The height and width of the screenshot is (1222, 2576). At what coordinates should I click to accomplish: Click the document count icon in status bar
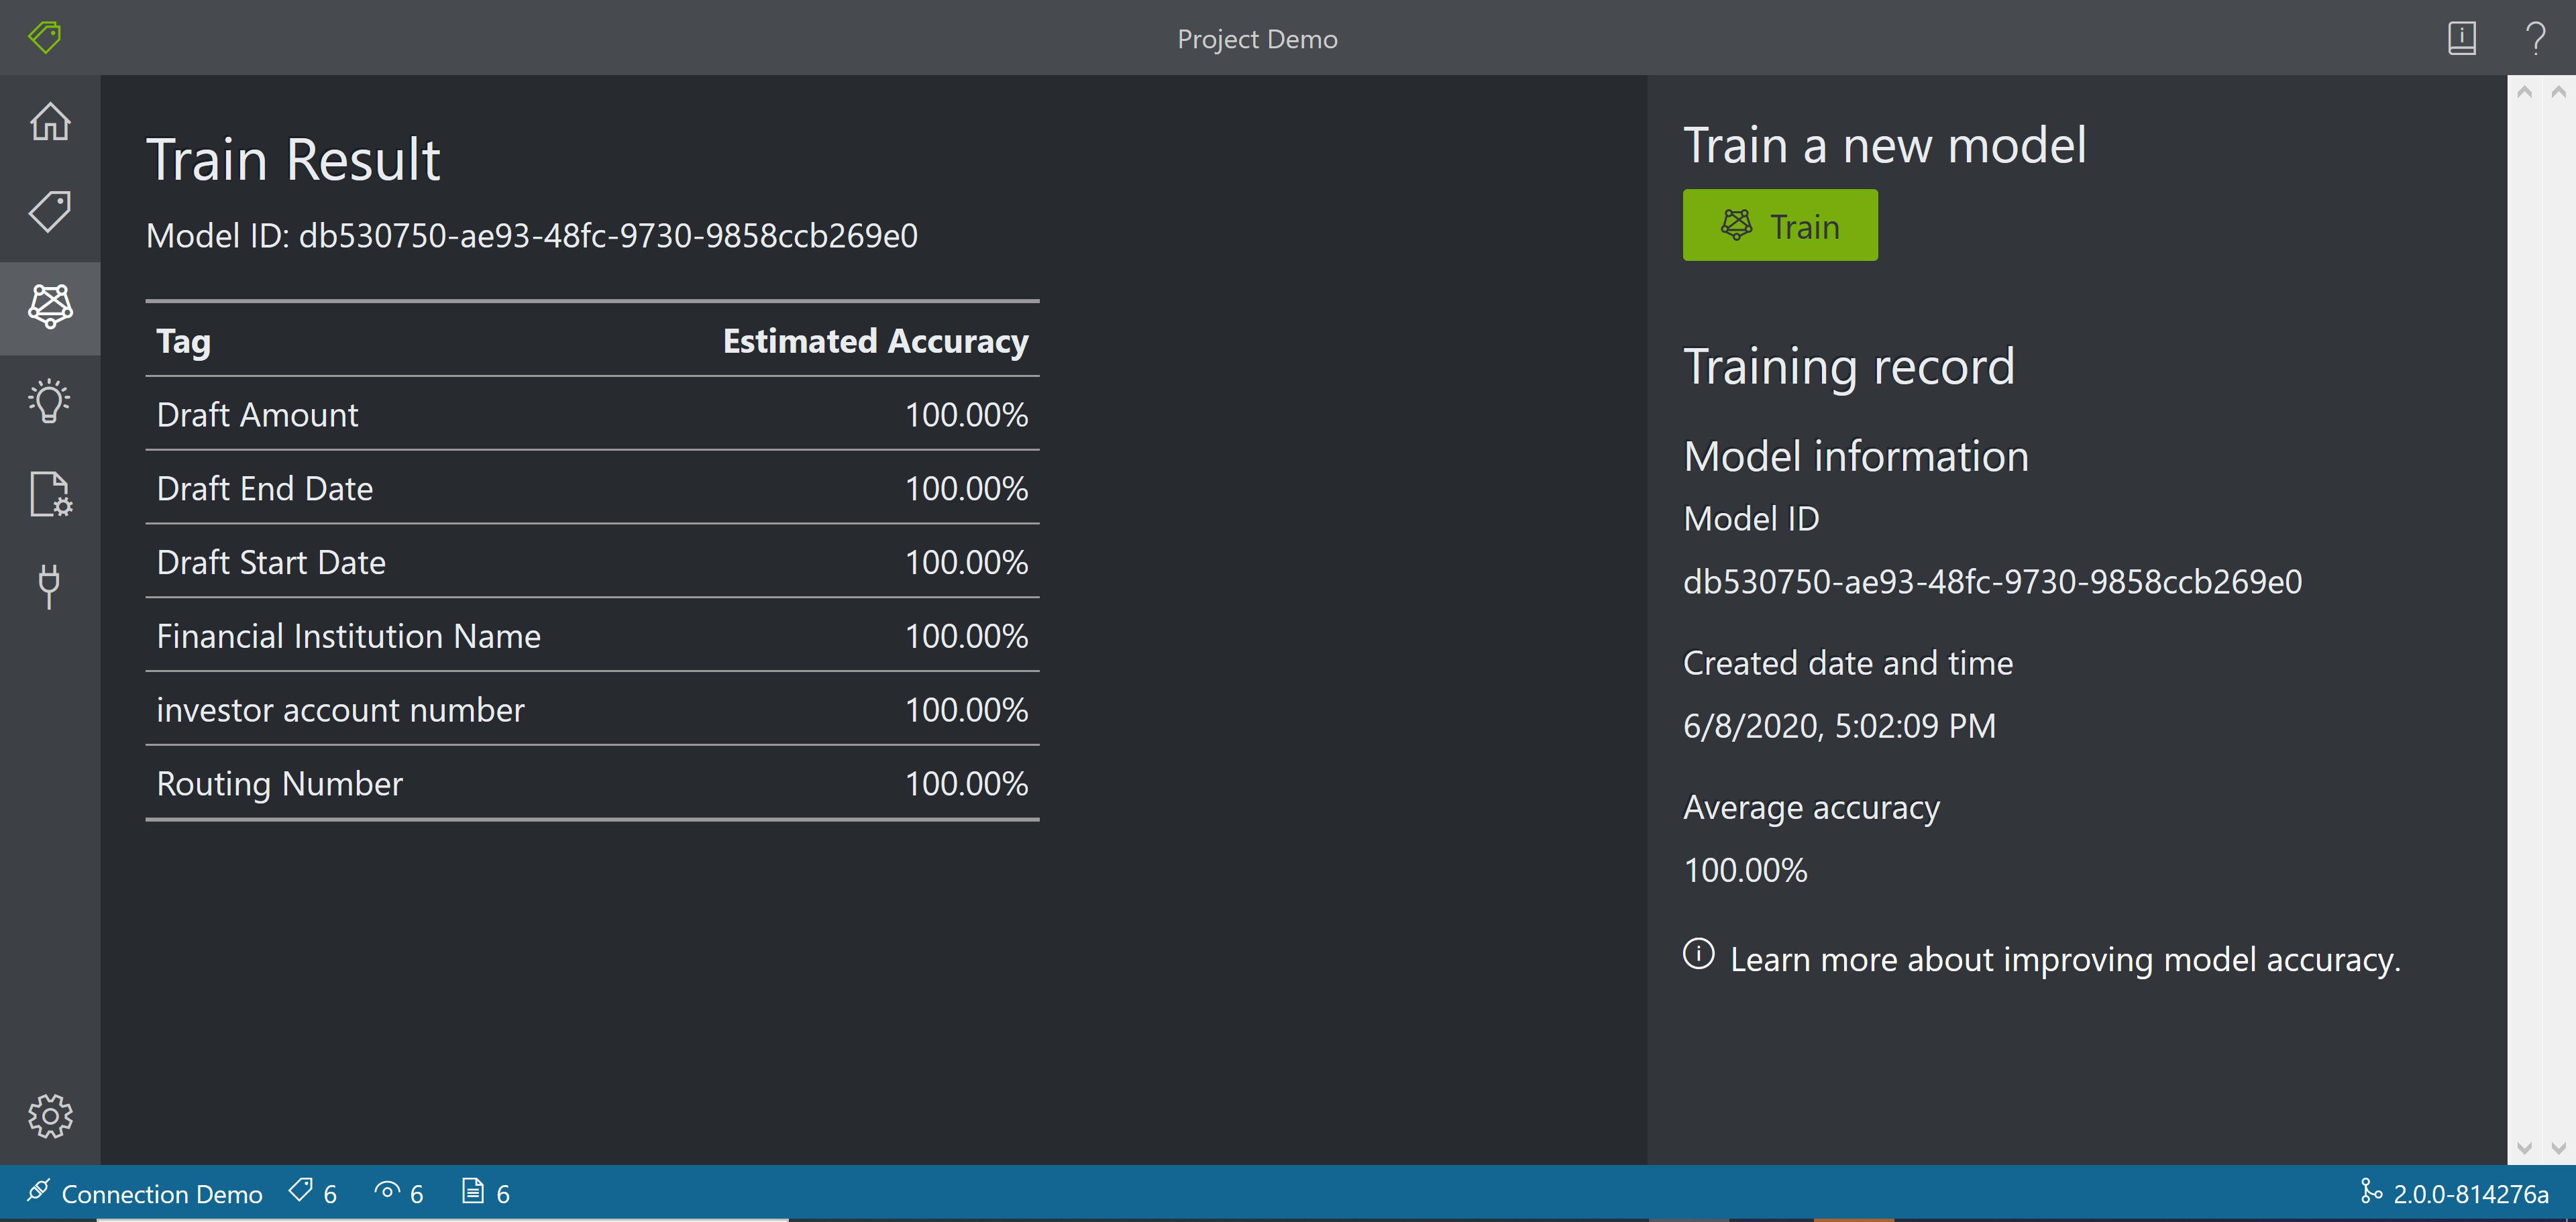coord(477,1192)
